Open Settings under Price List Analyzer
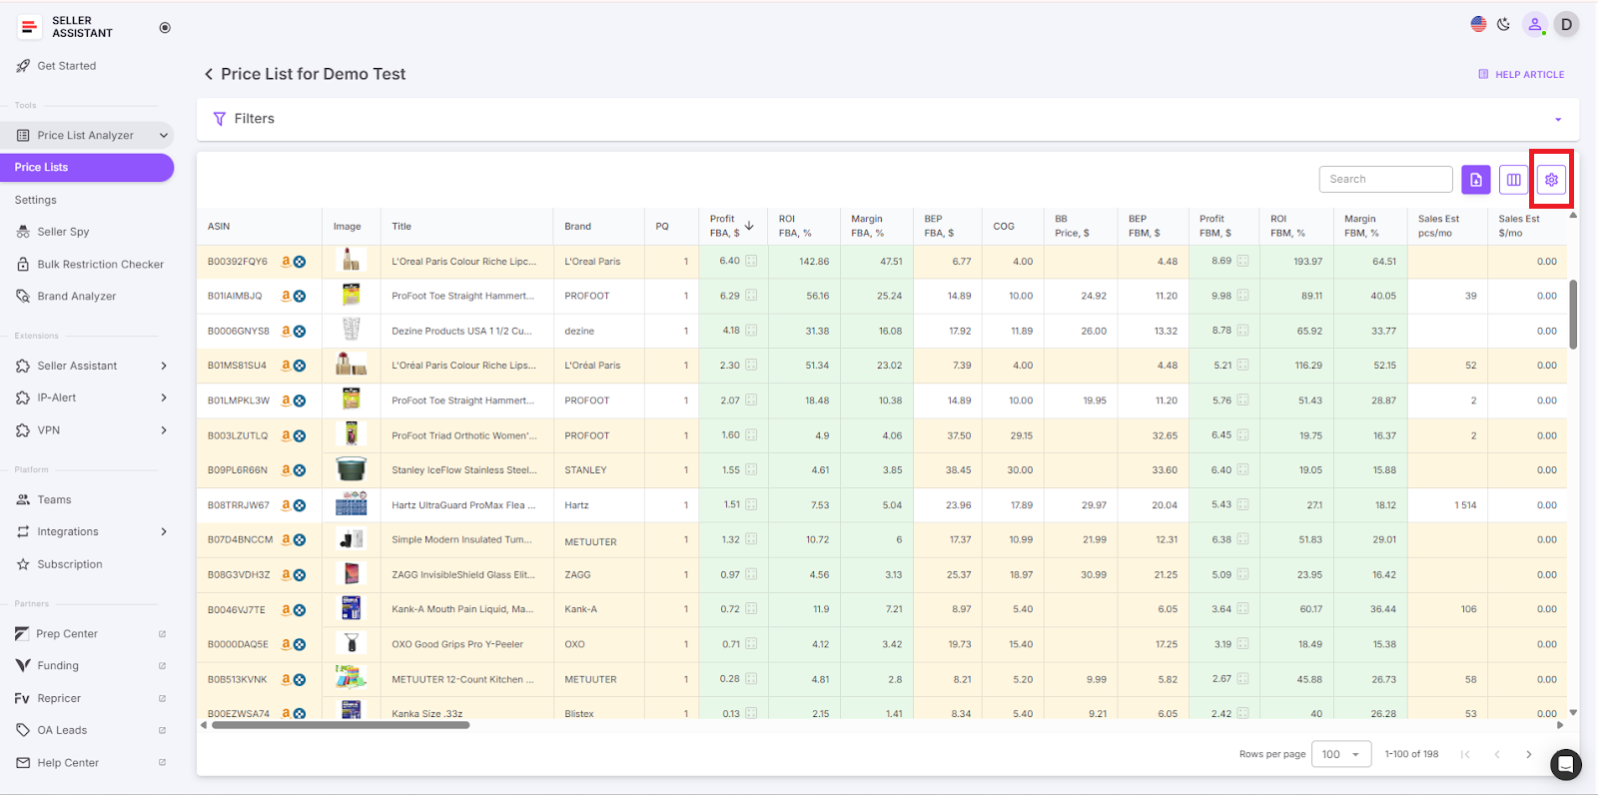The image size is (1598, 795). [36, 200]
